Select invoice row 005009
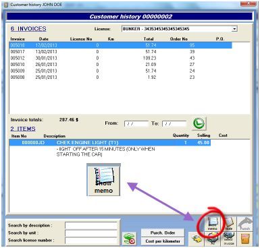The image size is (260, 248). coord(120,71)
